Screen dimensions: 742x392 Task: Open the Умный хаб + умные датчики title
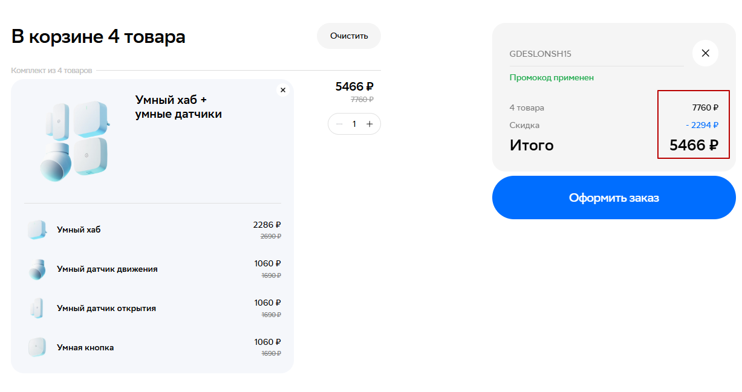178,106
